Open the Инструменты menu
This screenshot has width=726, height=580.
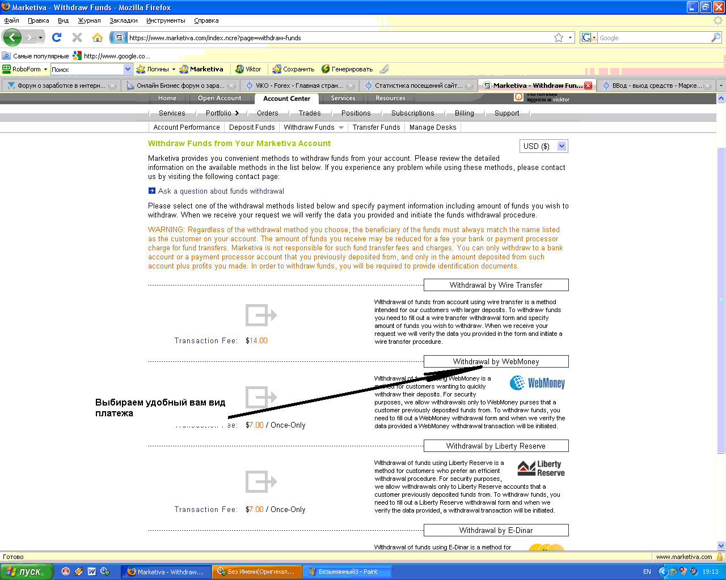click(x=166, y=20)
